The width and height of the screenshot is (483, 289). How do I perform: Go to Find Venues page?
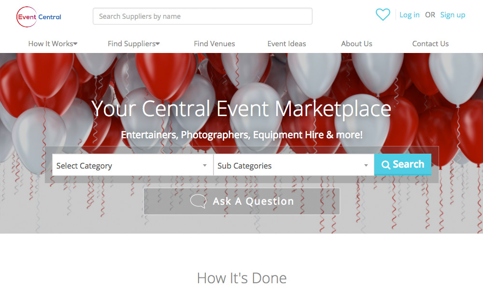pos(214,44)
